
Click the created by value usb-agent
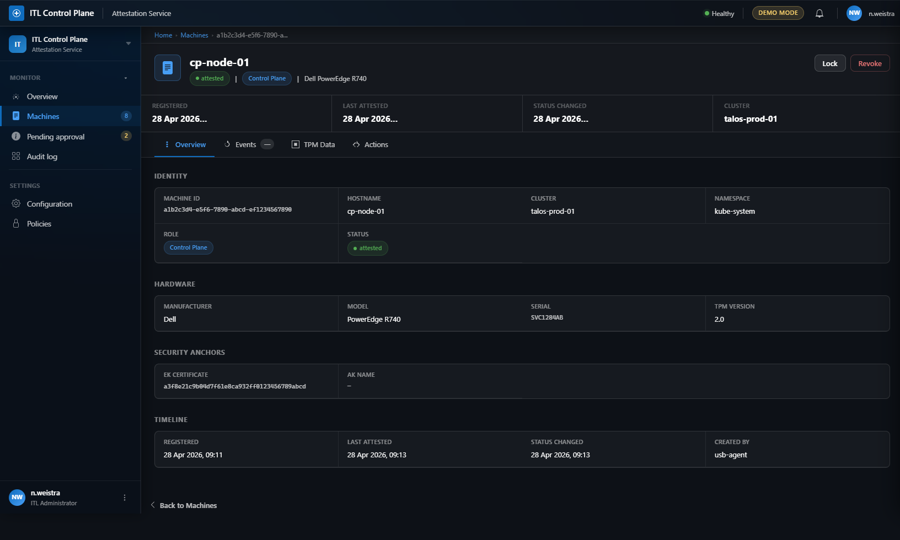731,455
